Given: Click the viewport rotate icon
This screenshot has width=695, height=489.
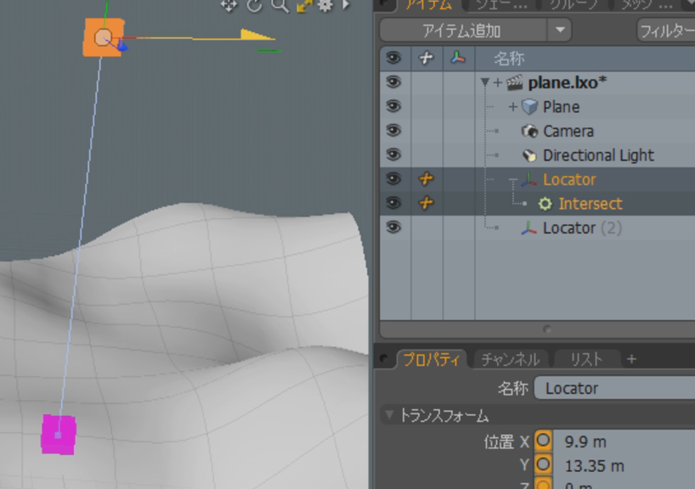Looking at the screenshot, I should pos(254,5).
